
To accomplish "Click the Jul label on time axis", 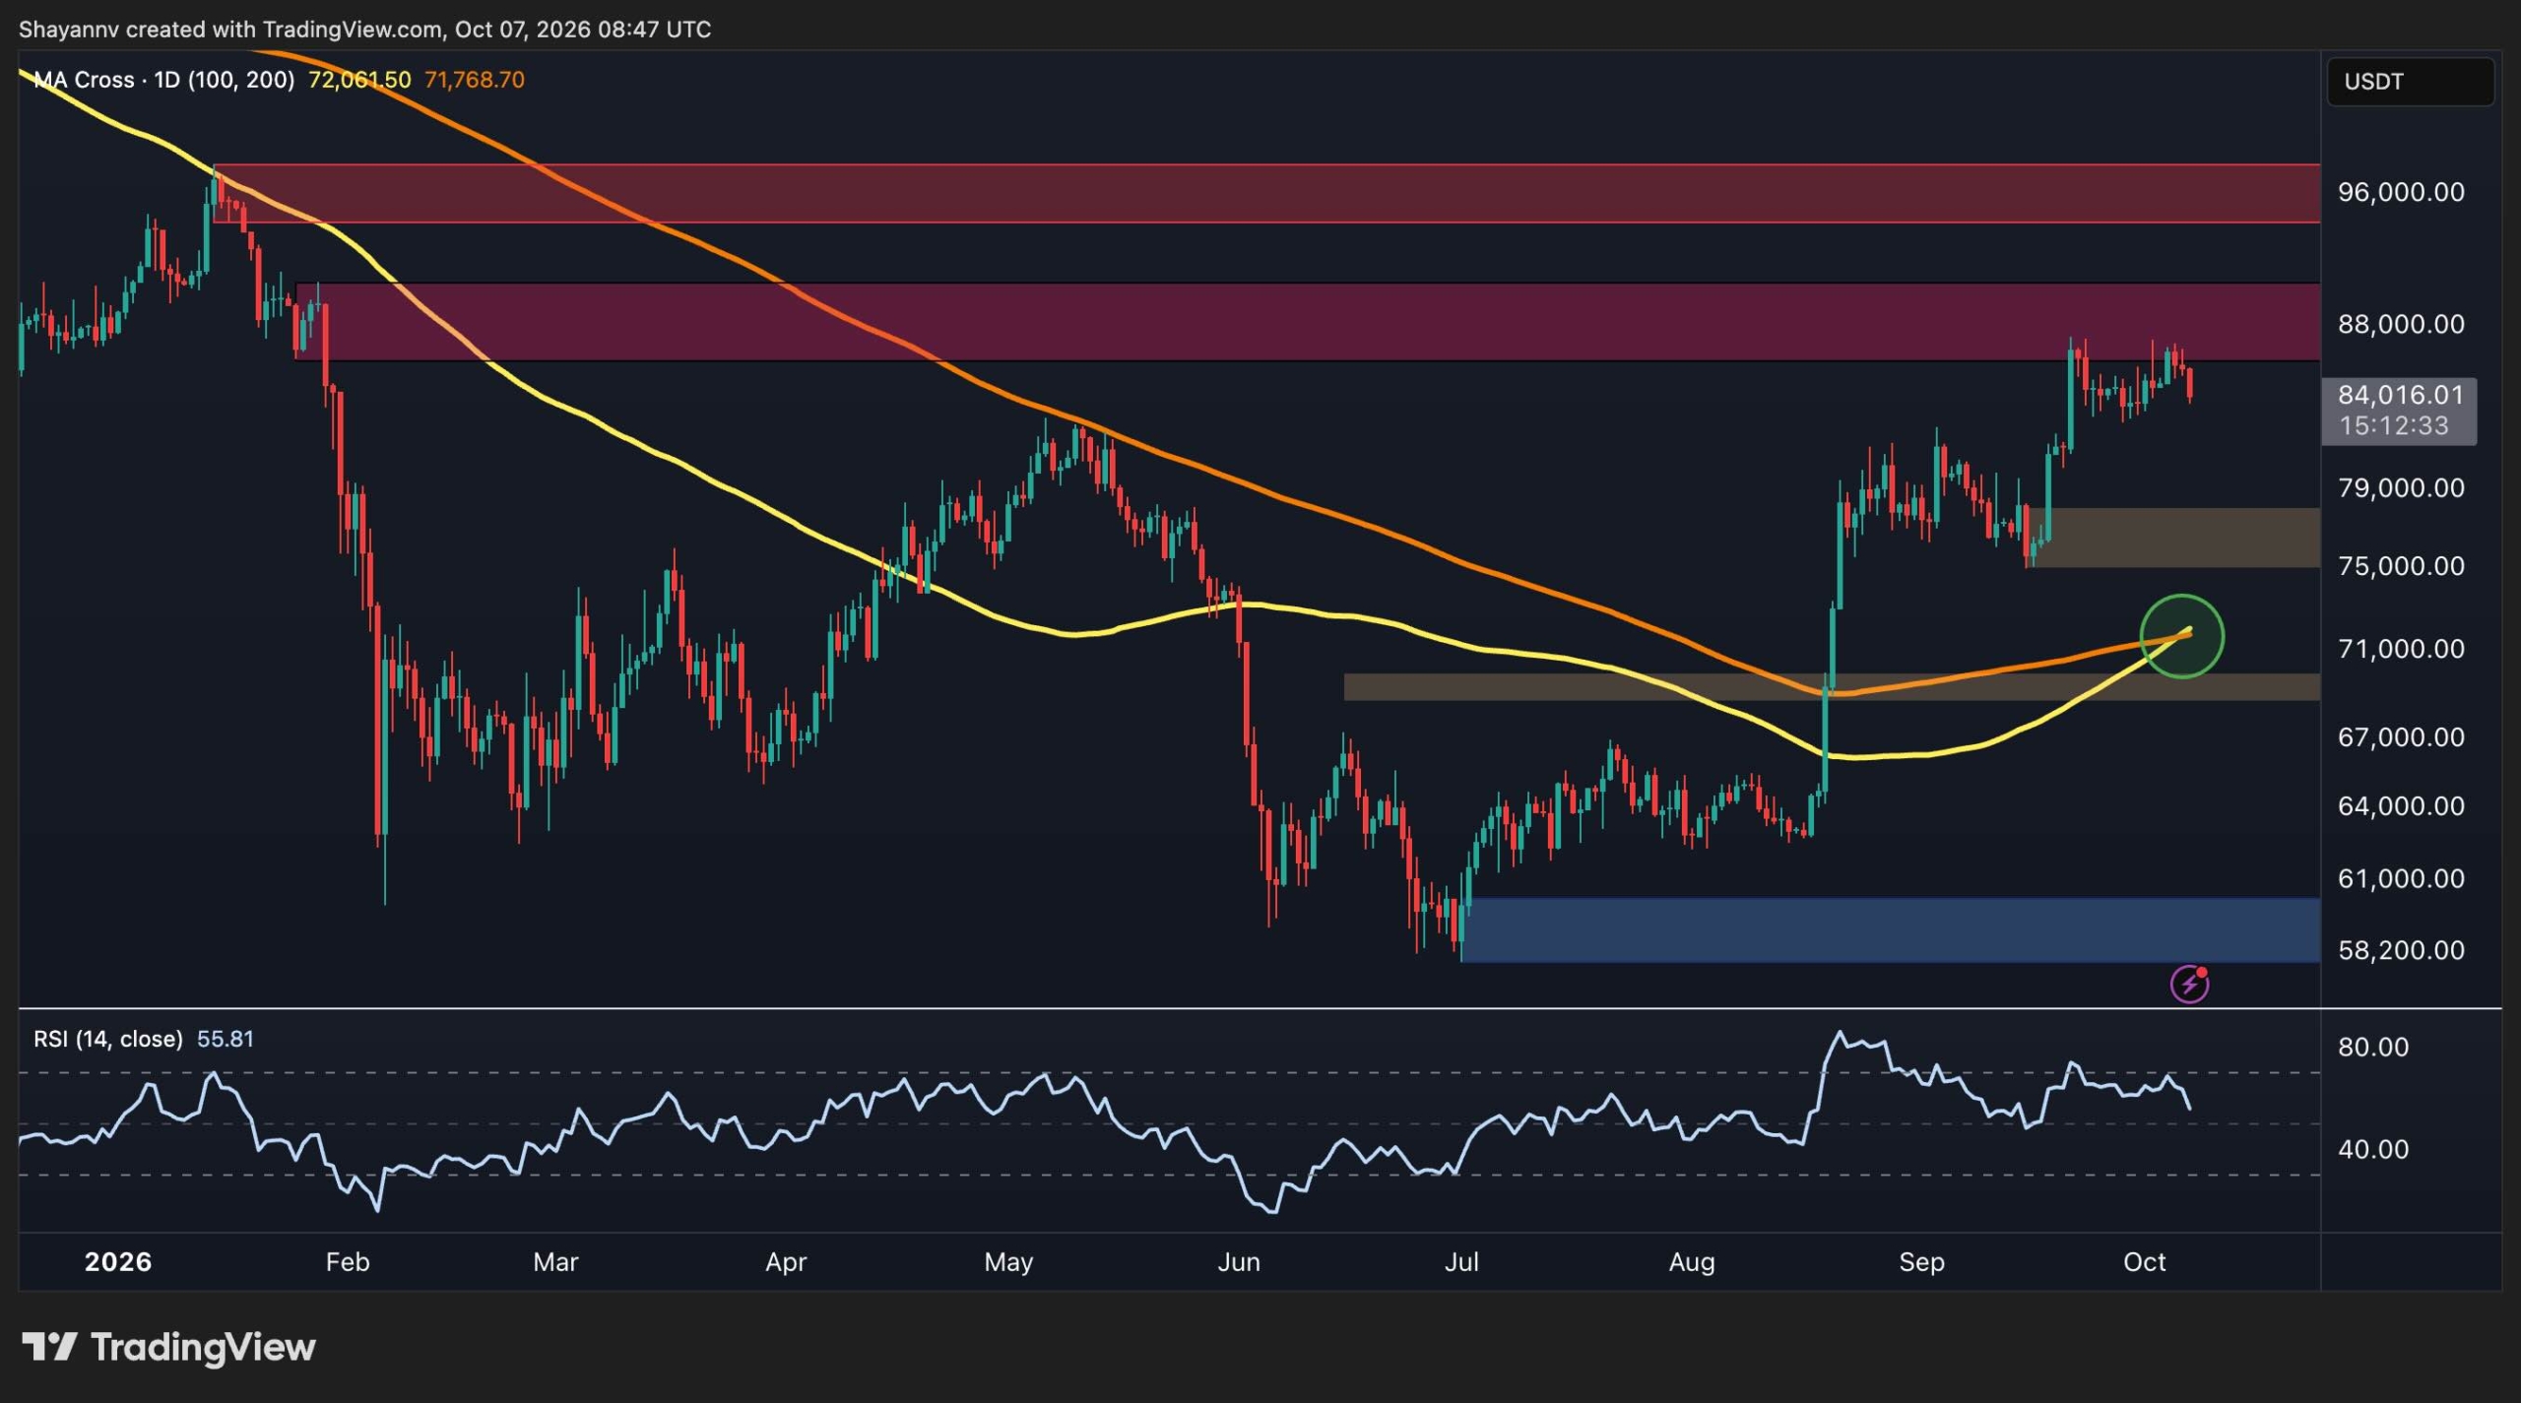I will pos(1461,1262).
